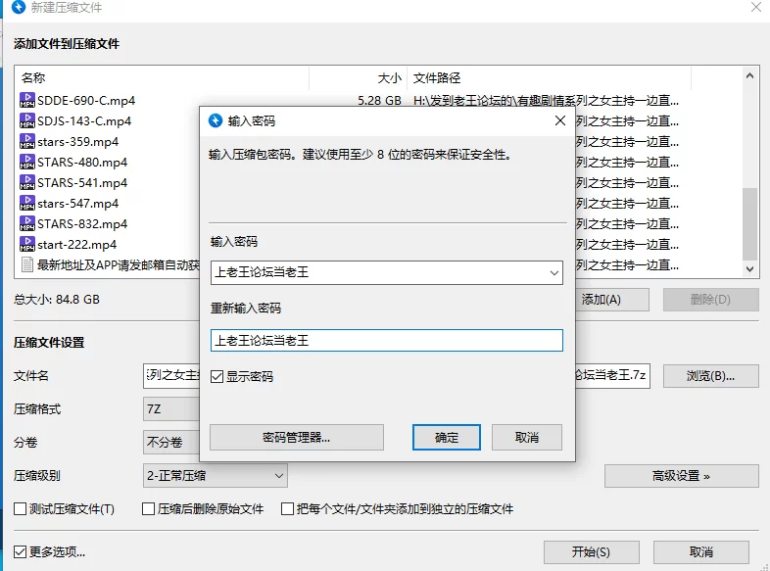Uncheck the 显示密码 checkbox
Screen dimensions: 770x571
[217, 376]
